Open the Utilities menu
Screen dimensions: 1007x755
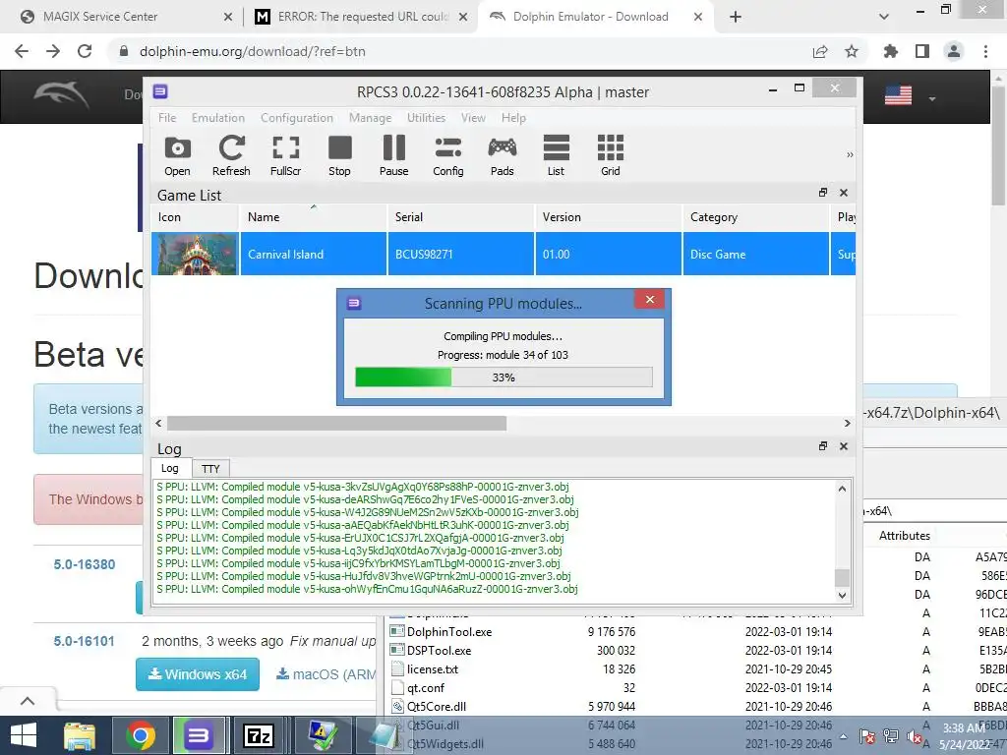tap(426, 118)
